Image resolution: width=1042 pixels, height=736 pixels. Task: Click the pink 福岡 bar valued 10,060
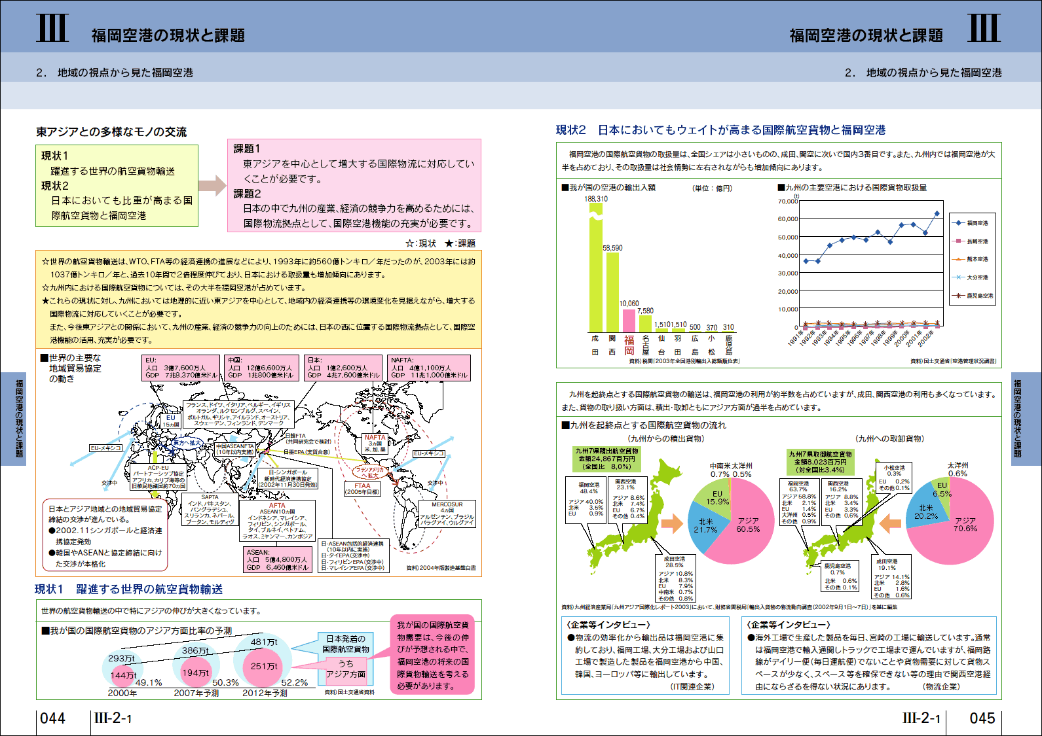pos(629,320)
